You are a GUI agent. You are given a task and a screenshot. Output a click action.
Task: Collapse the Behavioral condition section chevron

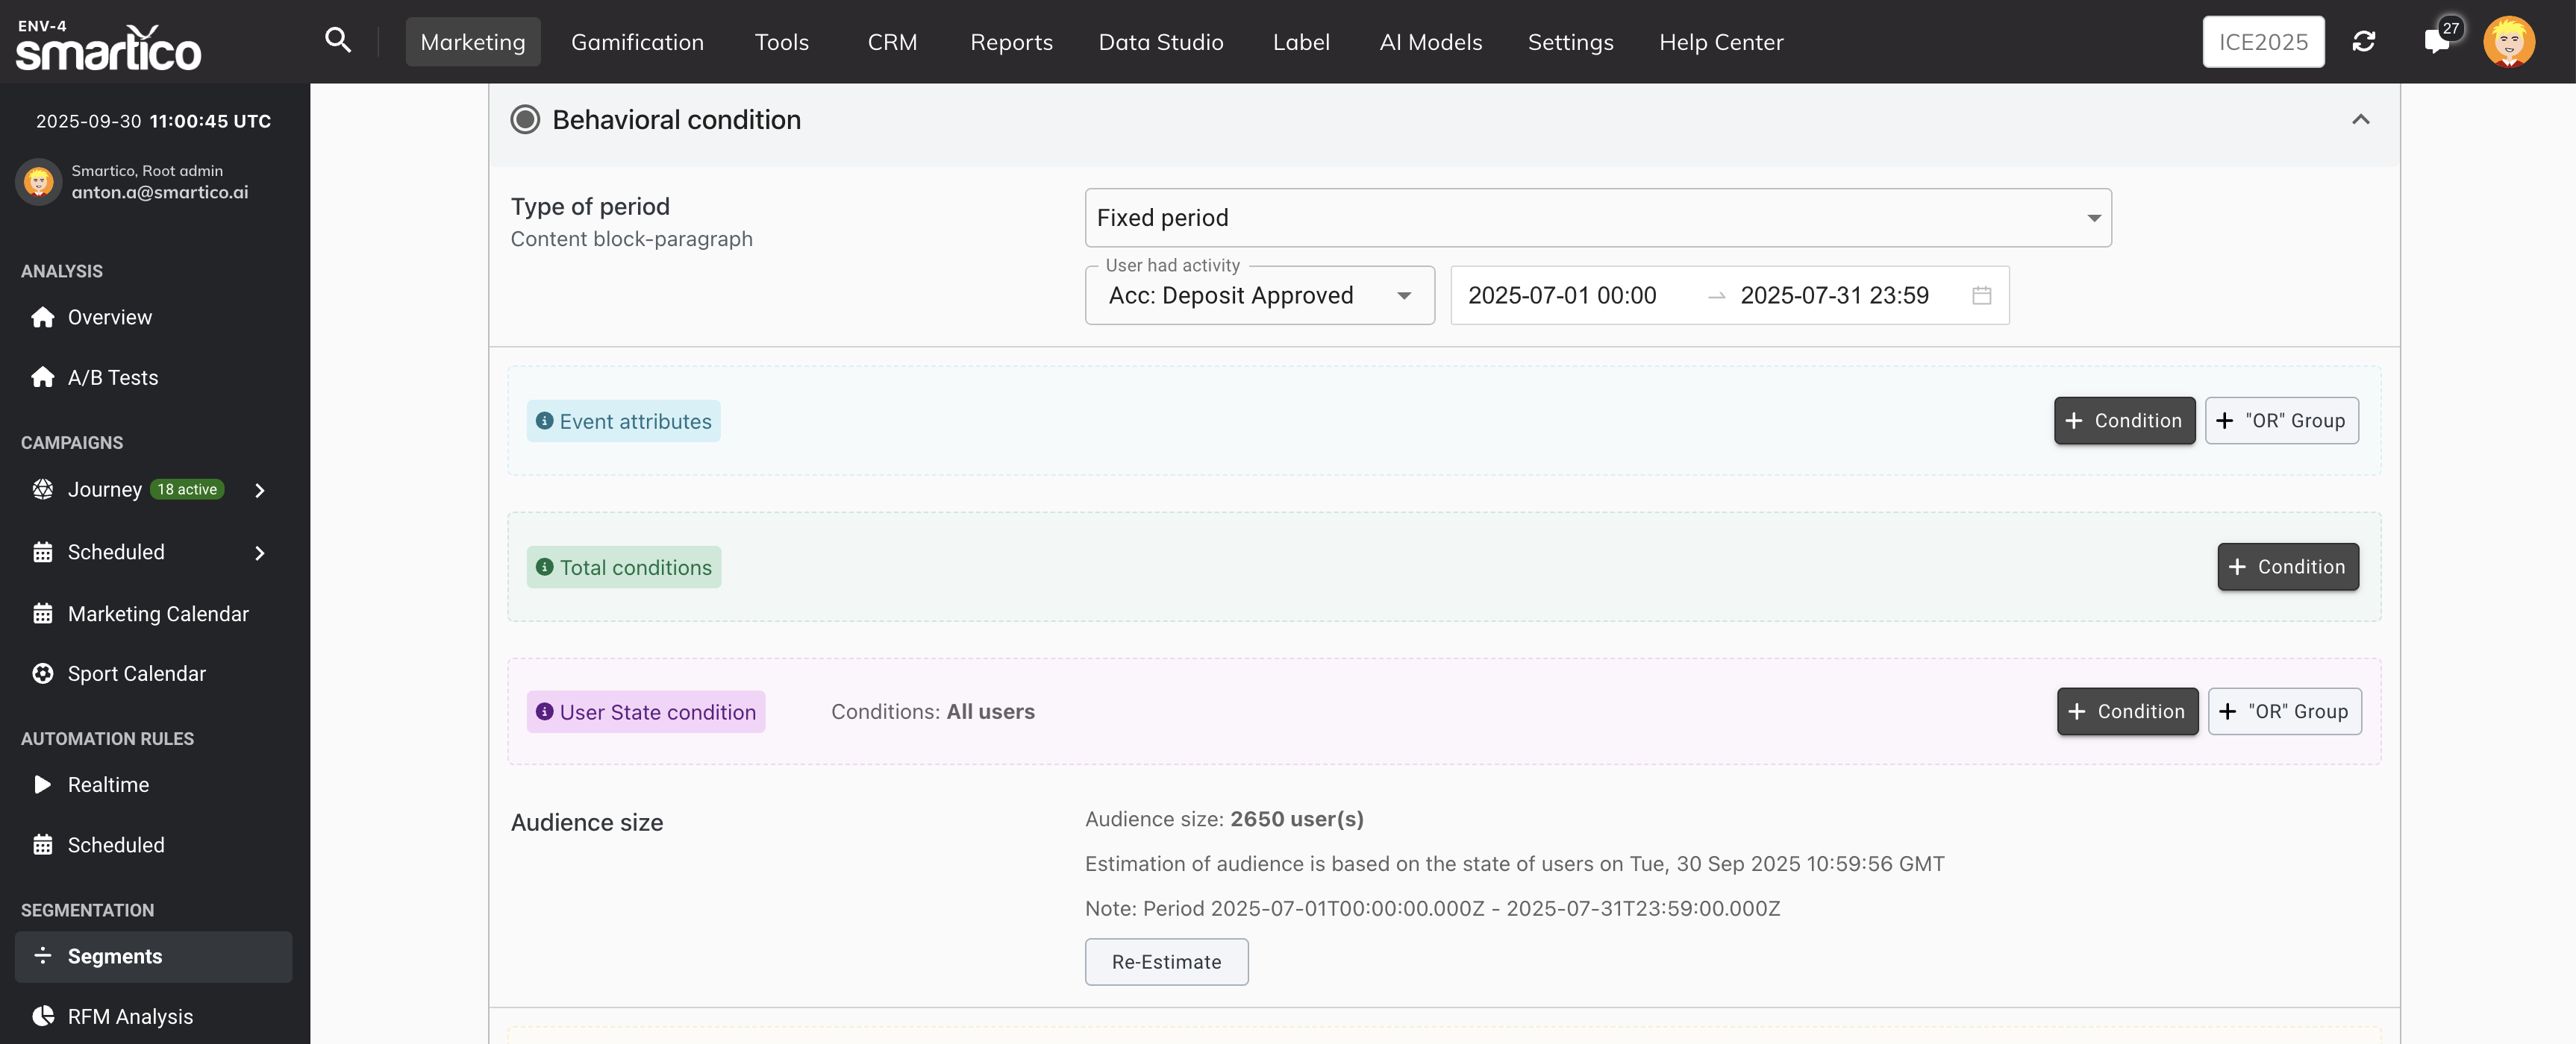coord(2360,120)
